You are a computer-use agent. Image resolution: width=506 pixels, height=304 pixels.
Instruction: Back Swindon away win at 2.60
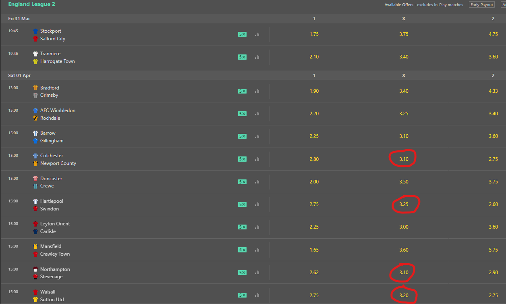coord(493,204)
